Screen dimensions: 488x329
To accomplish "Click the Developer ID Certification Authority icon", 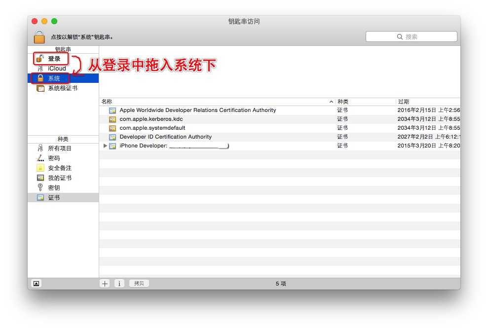I will 113,137.
